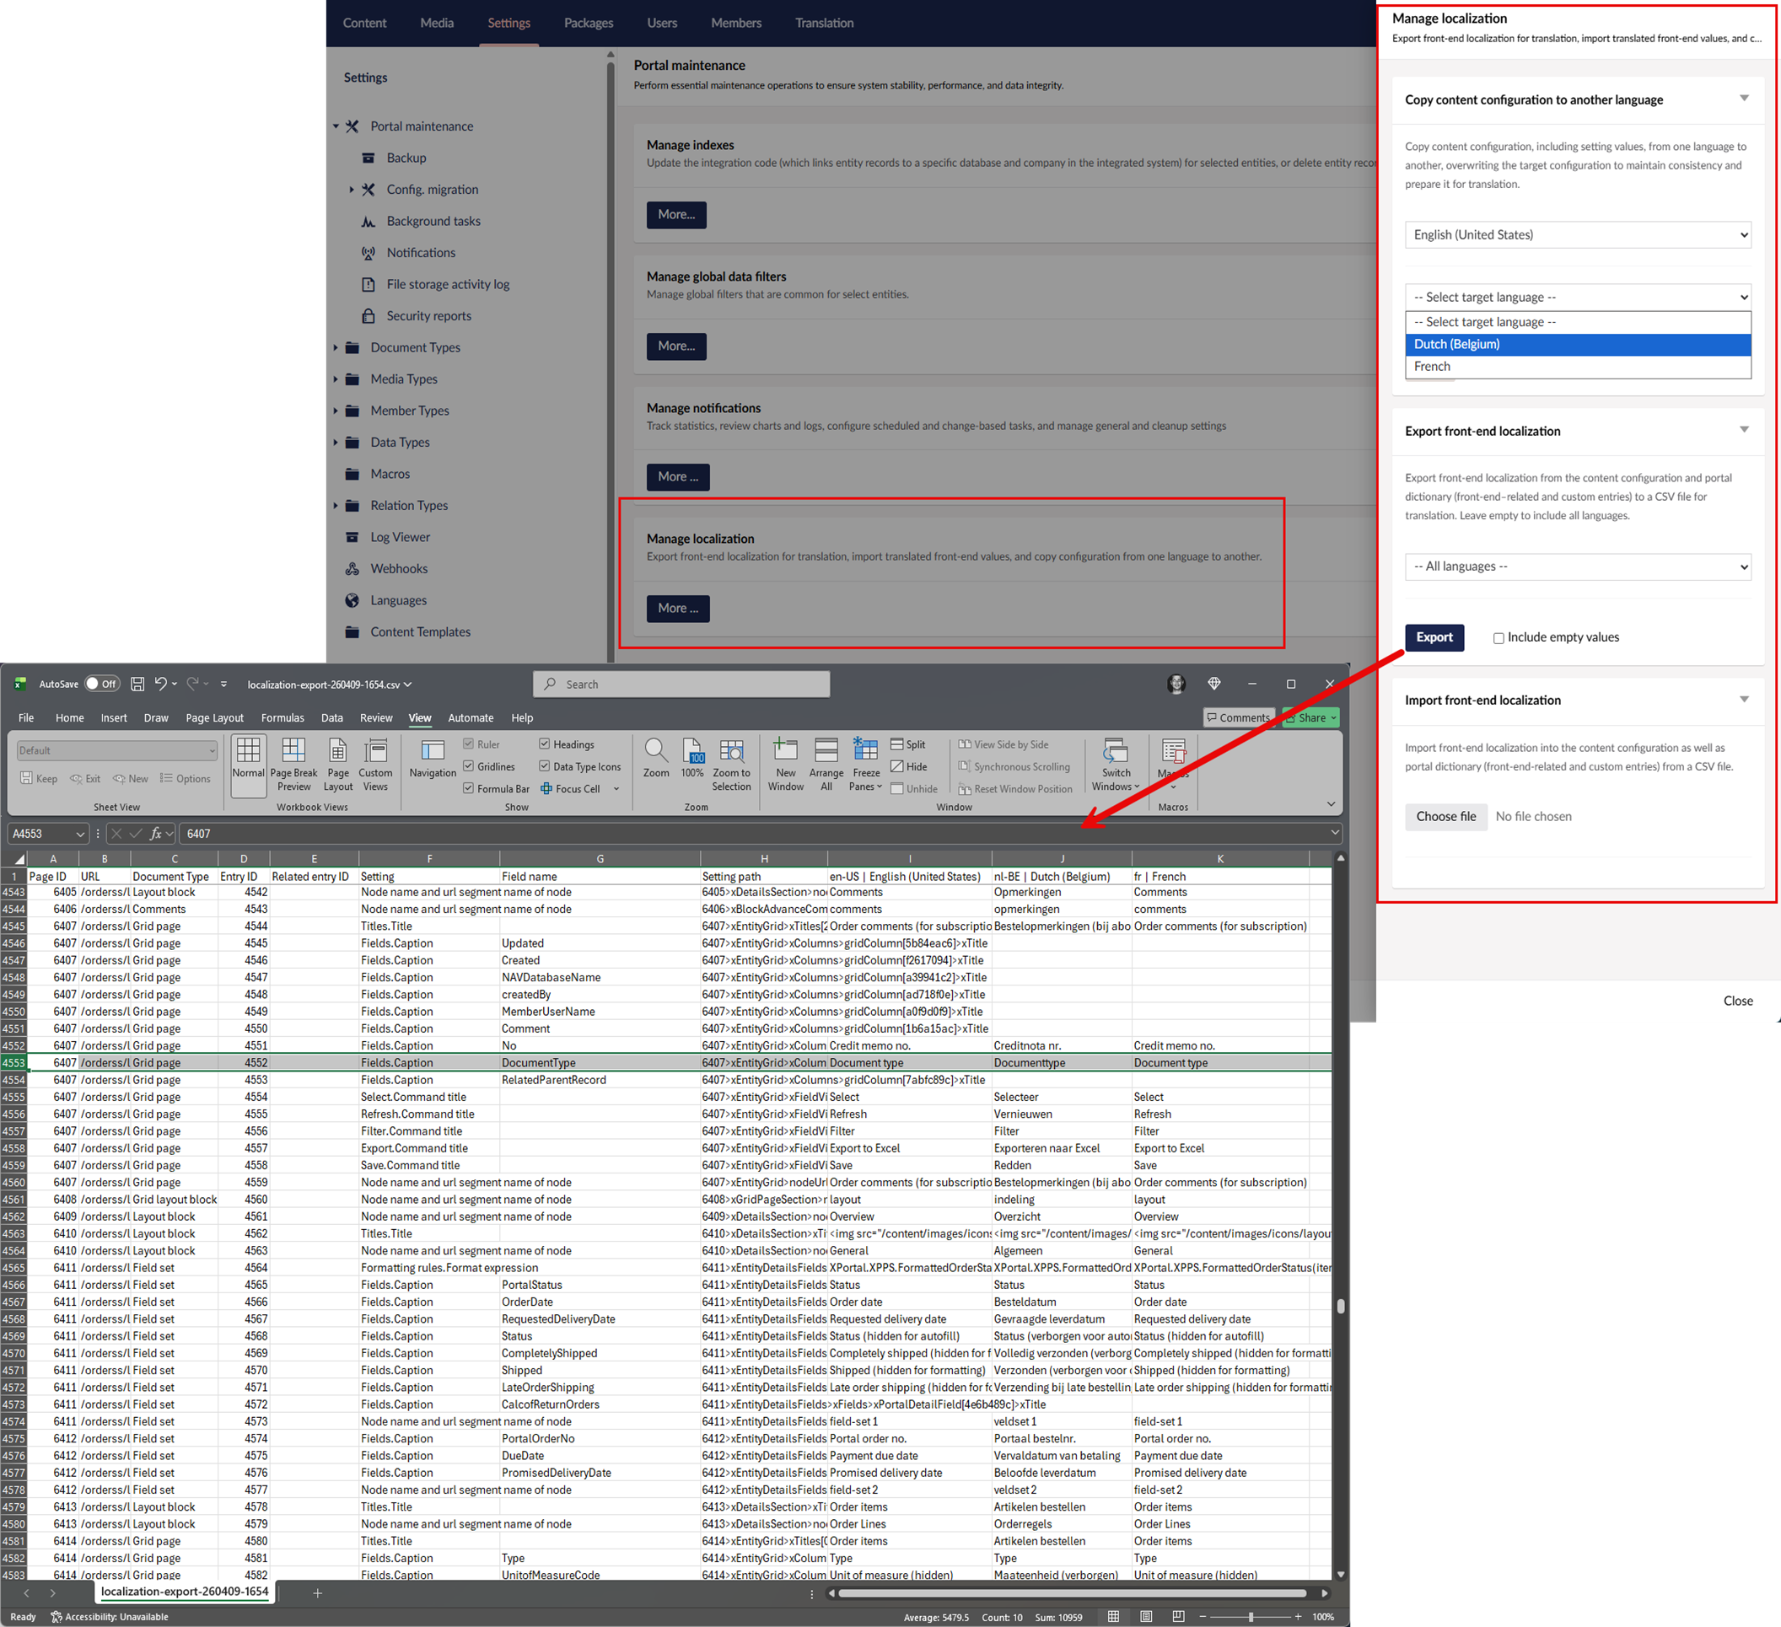Click the Choose file button

click(x=1445, y=817)
